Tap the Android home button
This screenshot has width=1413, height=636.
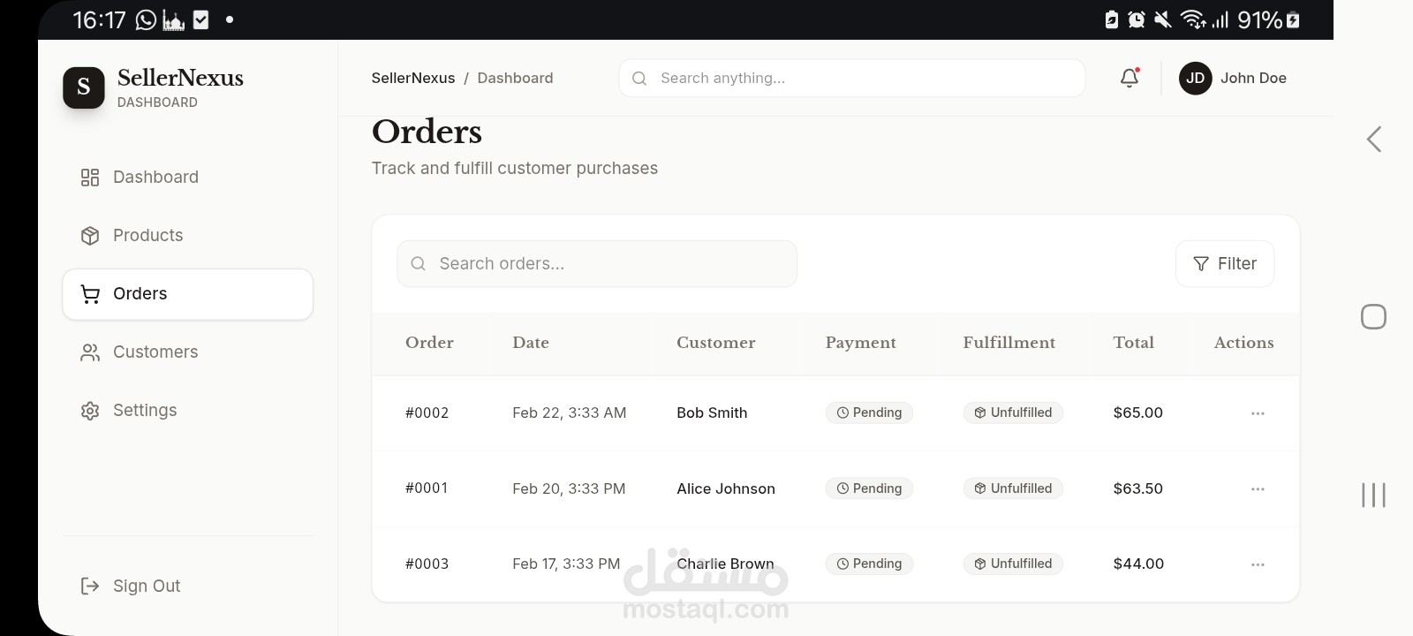[1373, 316]
